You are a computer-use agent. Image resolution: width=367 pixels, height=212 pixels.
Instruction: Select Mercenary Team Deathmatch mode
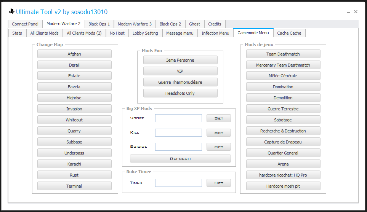(283, 65)
